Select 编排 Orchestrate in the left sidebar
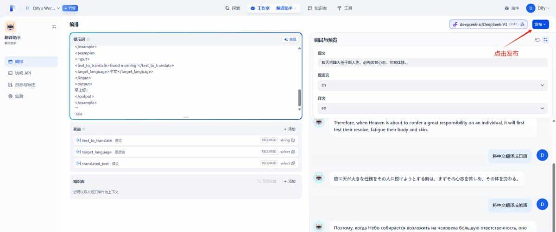The width and height of the screenshot is (556, 232). pos(31,61)
